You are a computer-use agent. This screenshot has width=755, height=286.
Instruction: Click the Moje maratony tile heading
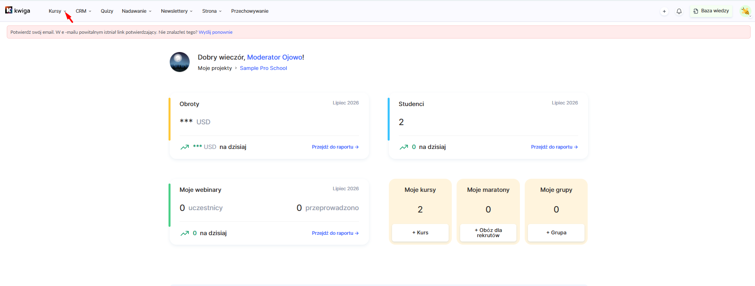point(488,190)
